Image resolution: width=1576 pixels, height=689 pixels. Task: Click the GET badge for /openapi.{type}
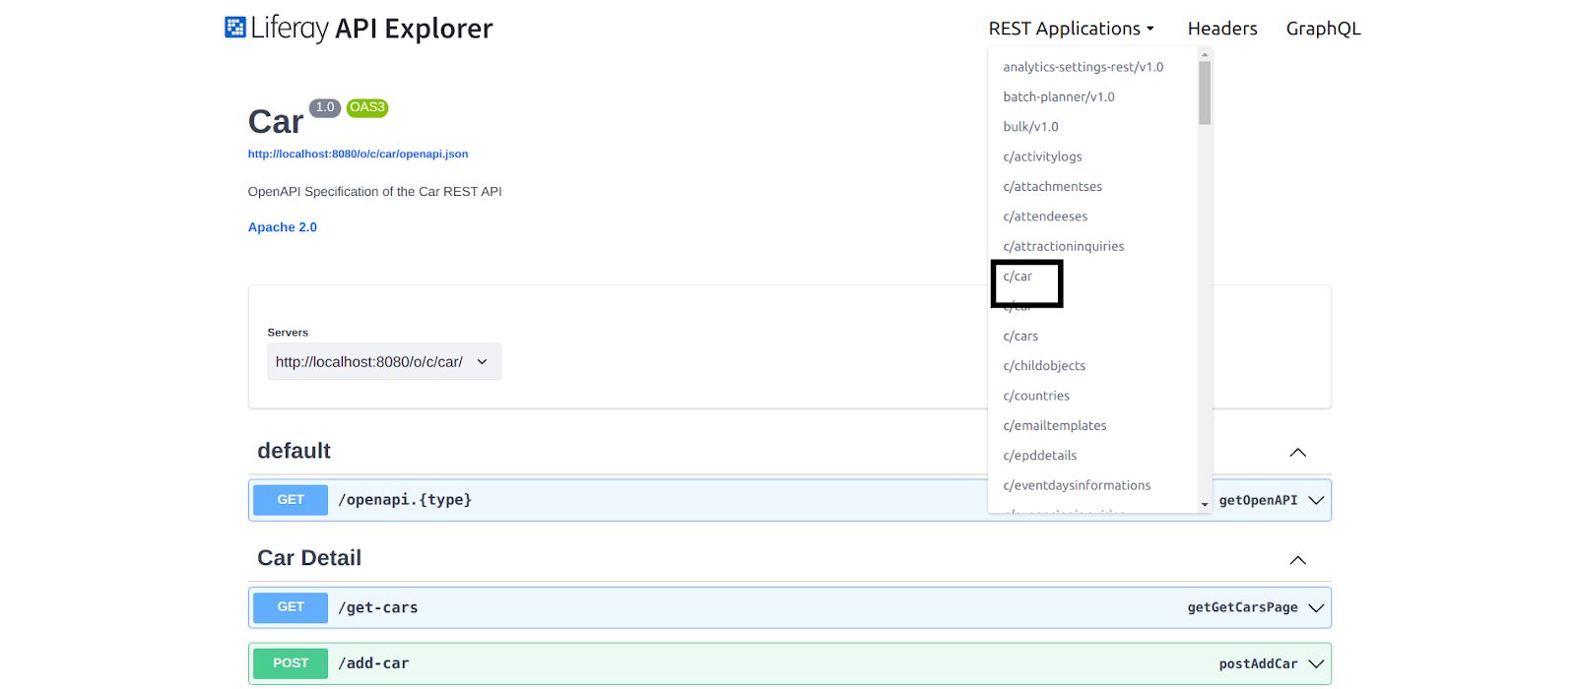click(291, 500)
